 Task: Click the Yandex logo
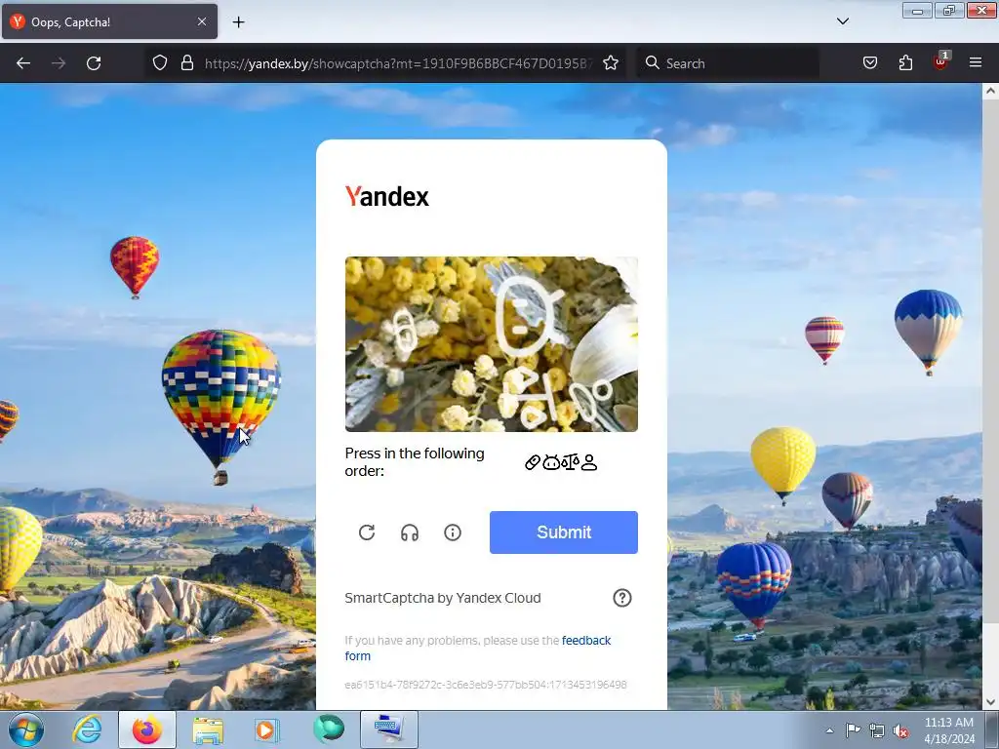386,196
